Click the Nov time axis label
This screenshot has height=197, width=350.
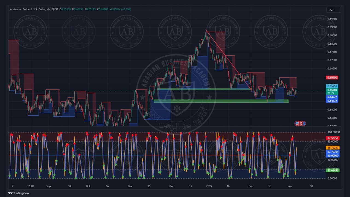[x=130, y=186]
